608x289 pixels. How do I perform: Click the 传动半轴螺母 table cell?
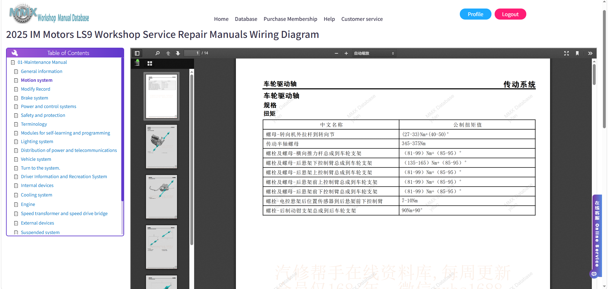(x=331, y=144)
